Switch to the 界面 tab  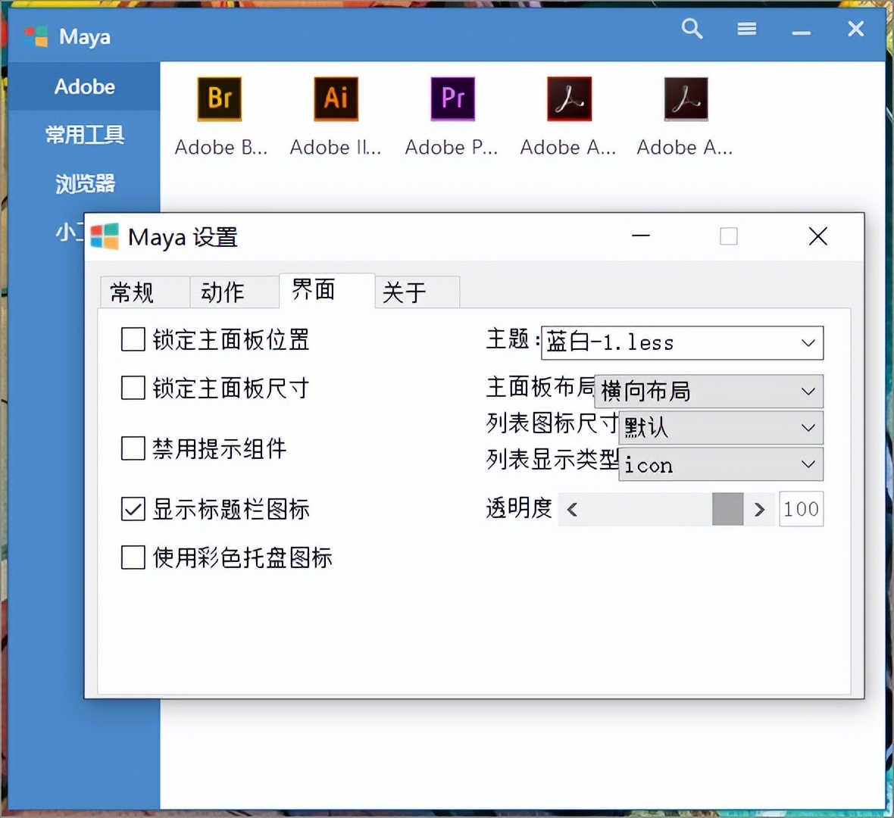tap(327, 290)
